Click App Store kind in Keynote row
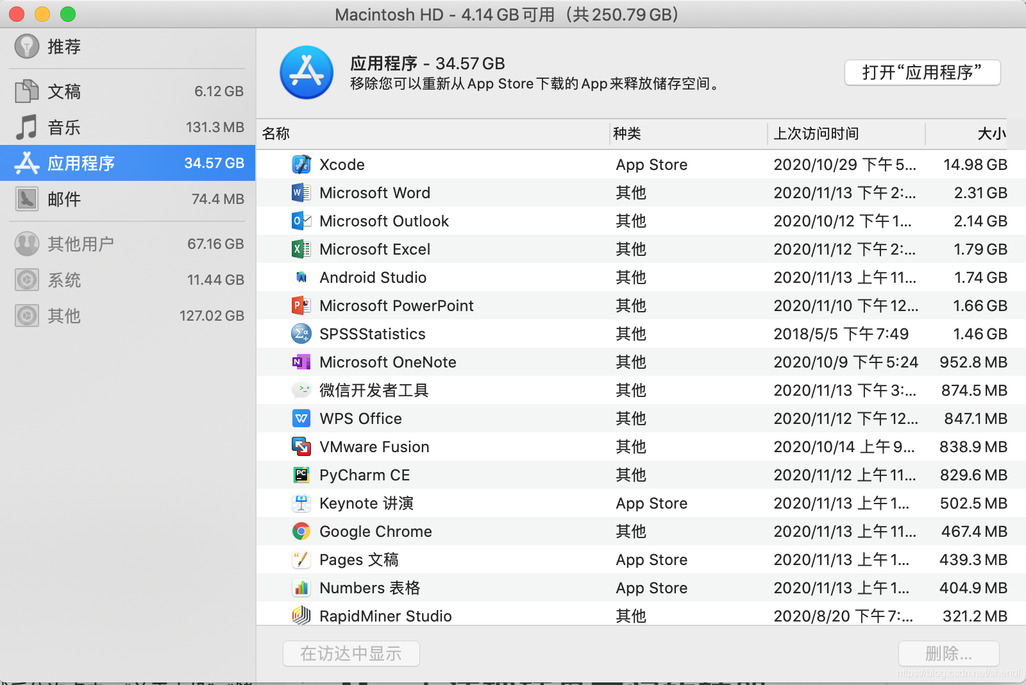The height and width of the screenshot is (685, 1026). (652, 503)
